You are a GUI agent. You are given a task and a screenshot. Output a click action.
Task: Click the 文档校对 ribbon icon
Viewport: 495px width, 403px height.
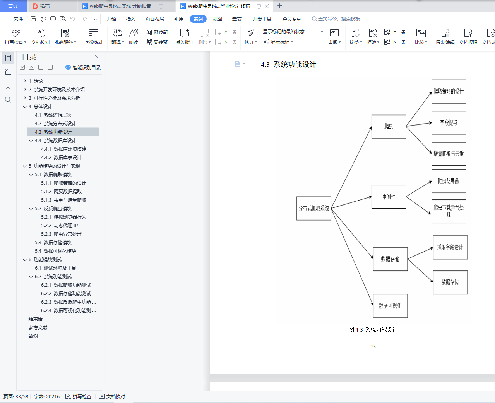[x=41, y=37]
